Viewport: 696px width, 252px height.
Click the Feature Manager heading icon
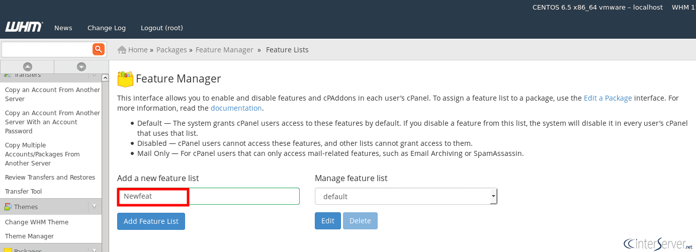(x=125, y=79)
